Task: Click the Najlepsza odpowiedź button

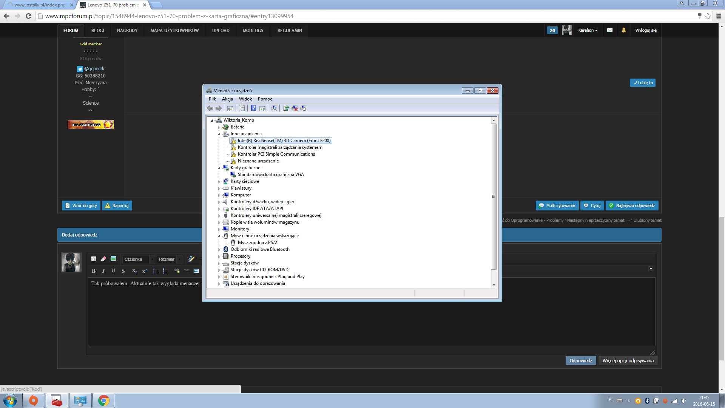Action: (x=632, y=206)
